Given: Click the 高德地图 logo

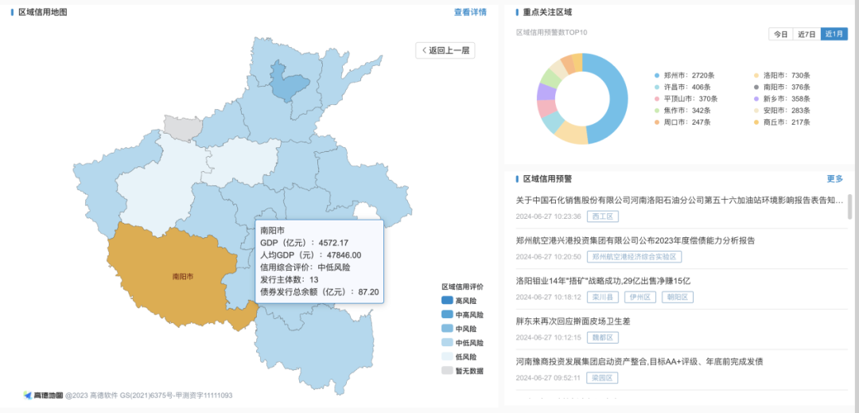Looking at the screenshot, I should [x=43, y=395].
